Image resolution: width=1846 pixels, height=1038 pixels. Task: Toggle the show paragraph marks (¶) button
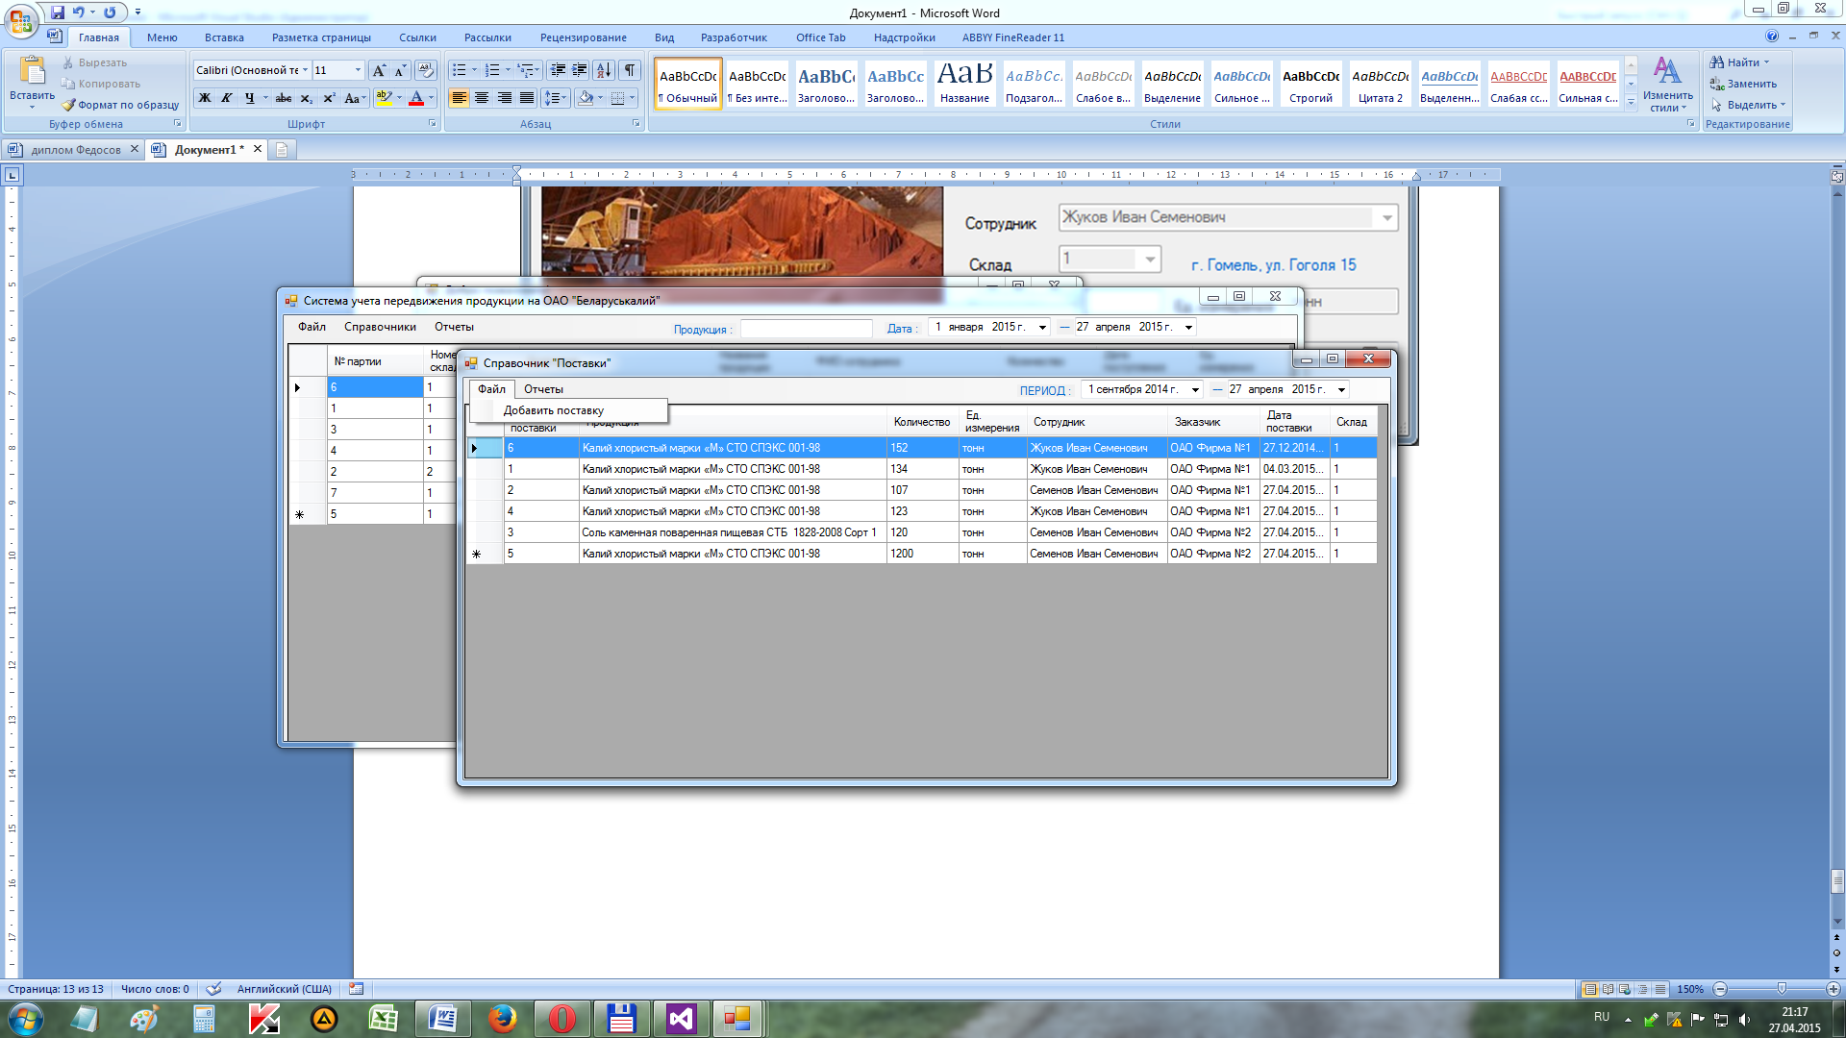click(x=630, y=70)
